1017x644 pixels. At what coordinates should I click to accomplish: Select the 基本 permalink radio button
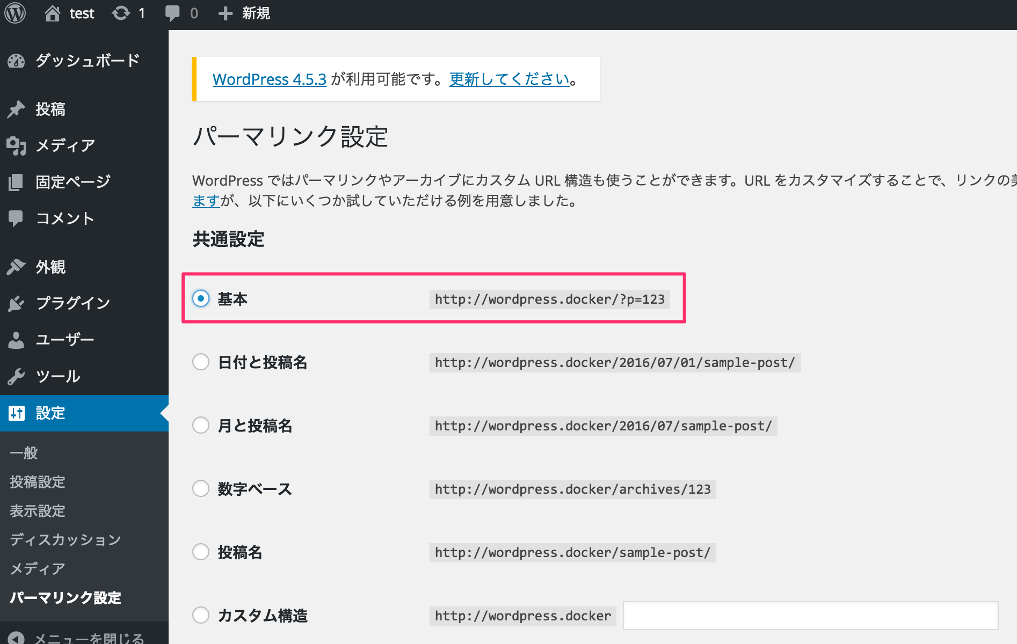(x=201, y=298)
